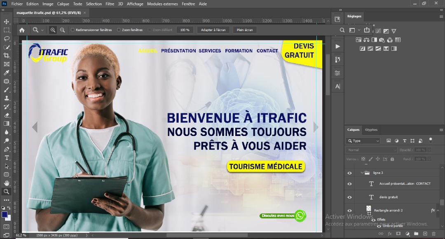
Task: Select the Move tool
Action: click(6, 21)
